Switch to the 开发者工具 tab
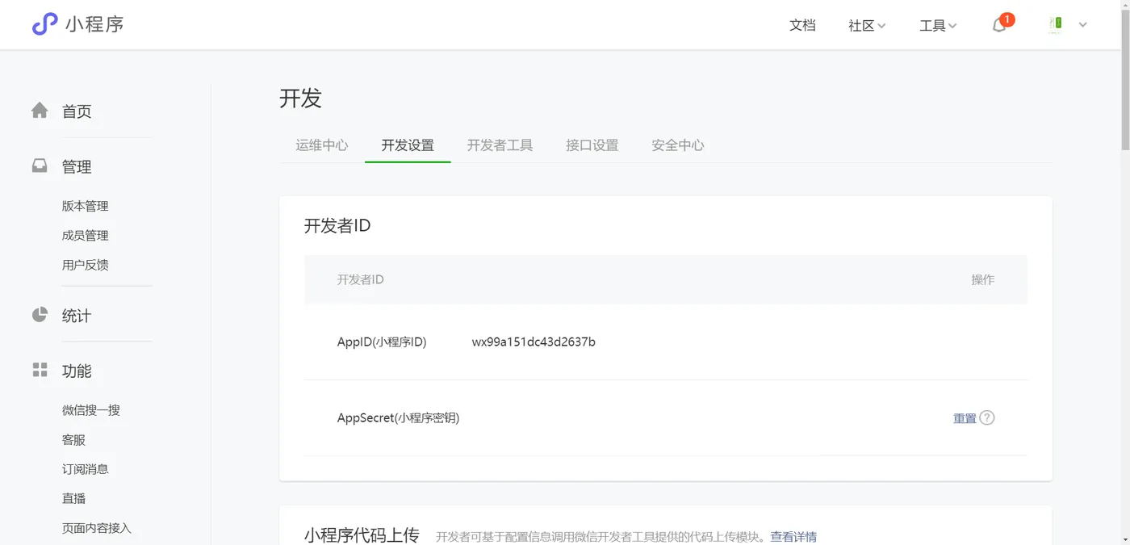This screenshot has height=545, width=1130. tap(500, 145)
